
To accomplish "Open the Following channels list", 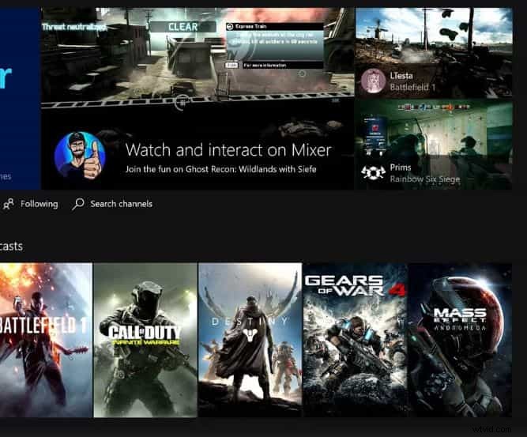I will tap(30, 204).
